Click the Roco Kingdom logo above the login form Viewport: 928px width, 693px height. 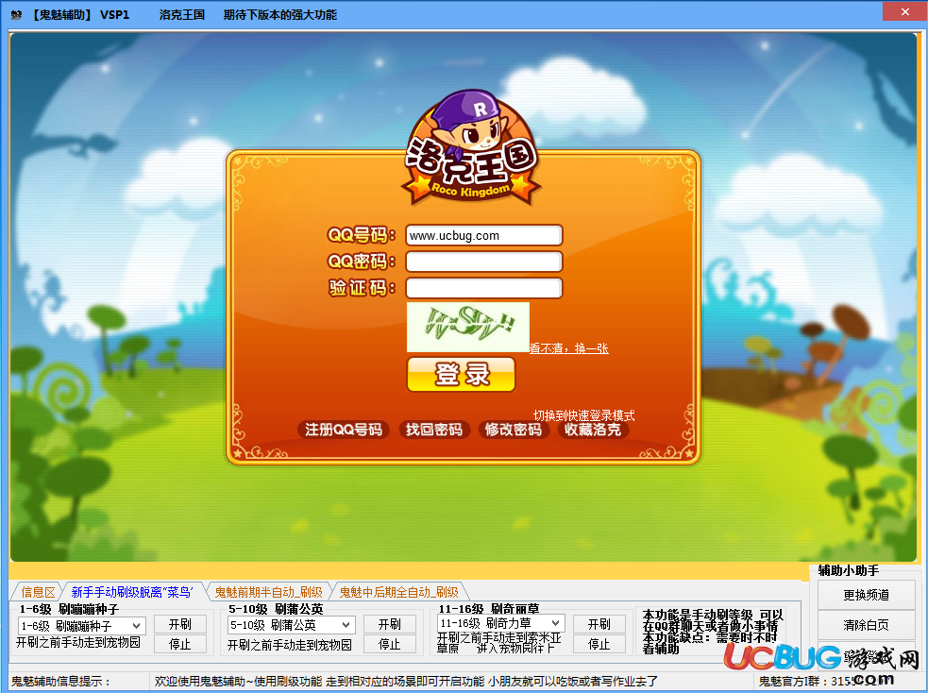pyautogui.click(x=472, y=147)
